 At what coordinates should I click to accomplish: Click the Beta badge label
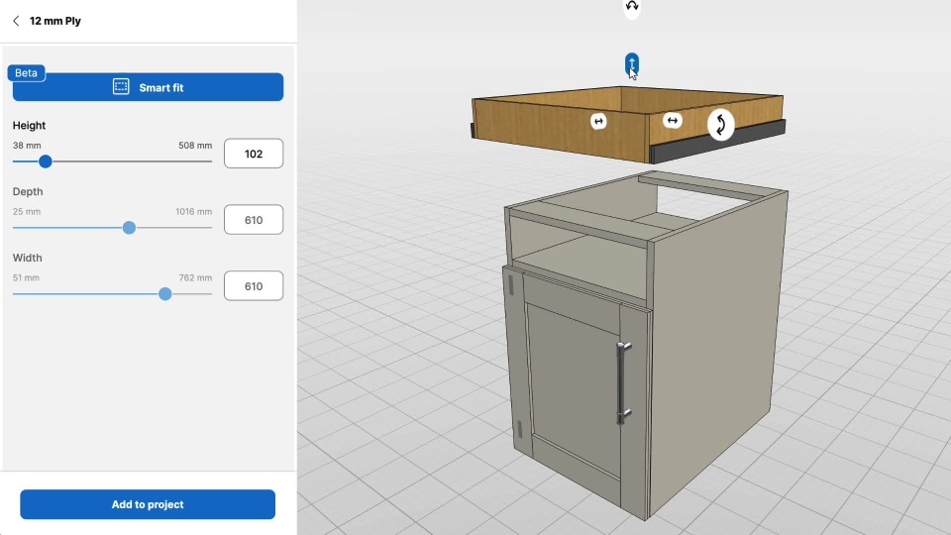tap(26, 72)
